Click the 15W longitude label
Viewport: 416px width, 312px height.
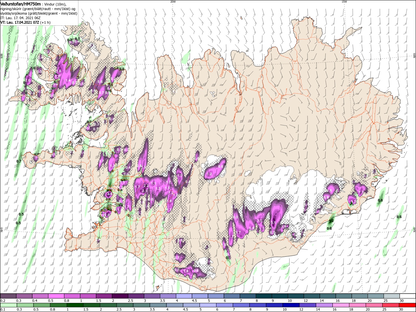tap(344, 2)
